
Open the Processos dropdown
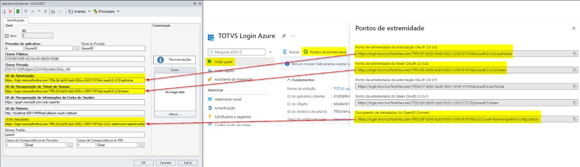[x=106, y=11]
